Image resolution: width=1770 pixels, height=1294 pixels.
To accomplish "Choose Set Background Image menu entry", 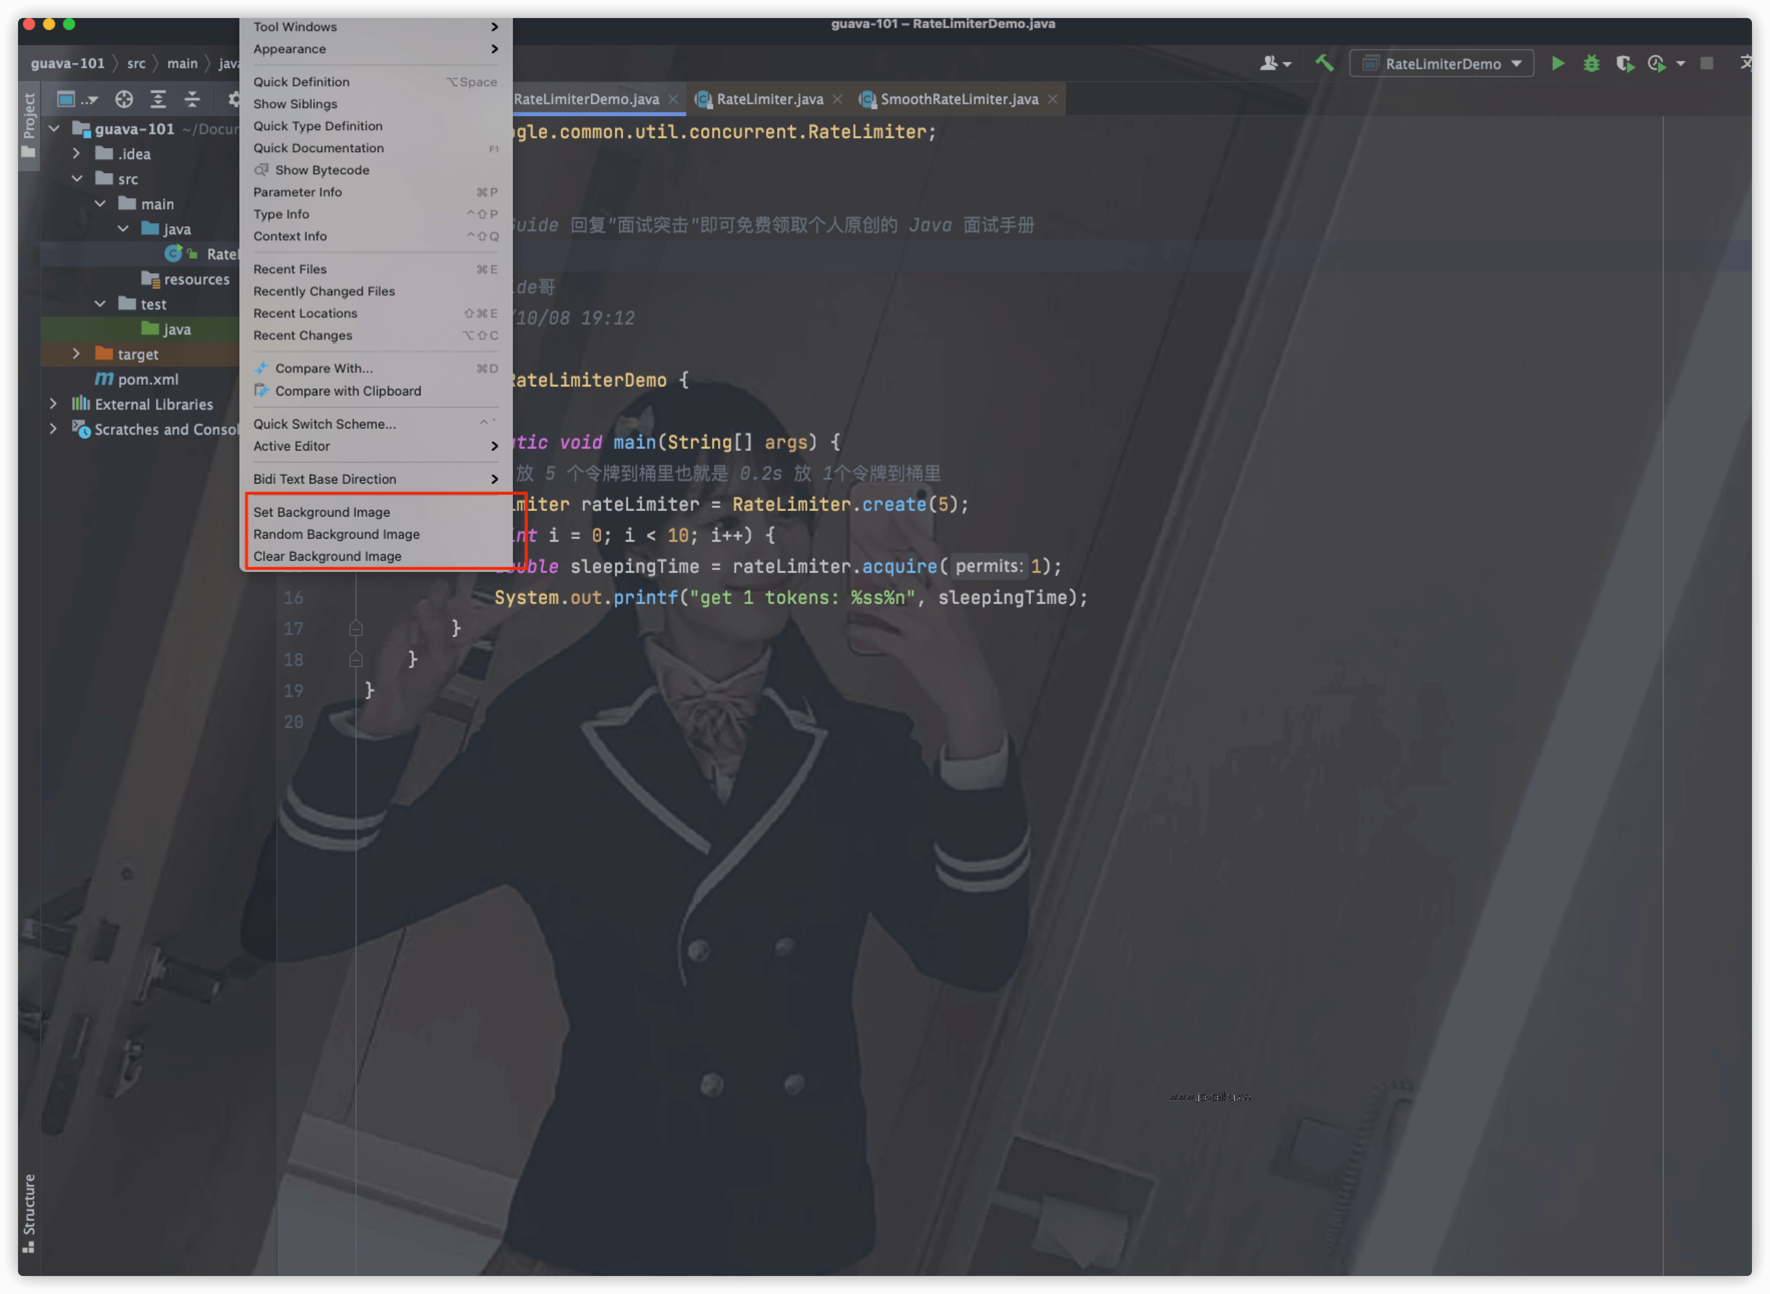I will click(321, 512).
